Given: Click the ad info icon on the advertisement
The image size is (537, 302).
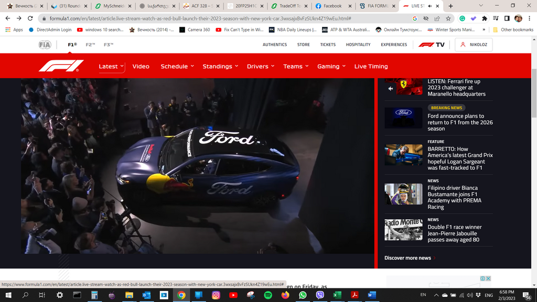Looking at the screenshot, I should 482,278.
